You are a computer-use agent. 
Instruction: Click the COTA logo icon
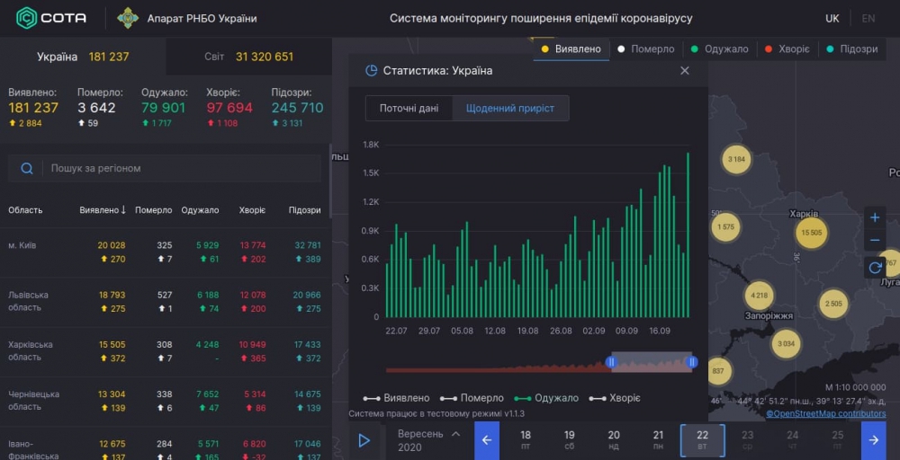27,18
